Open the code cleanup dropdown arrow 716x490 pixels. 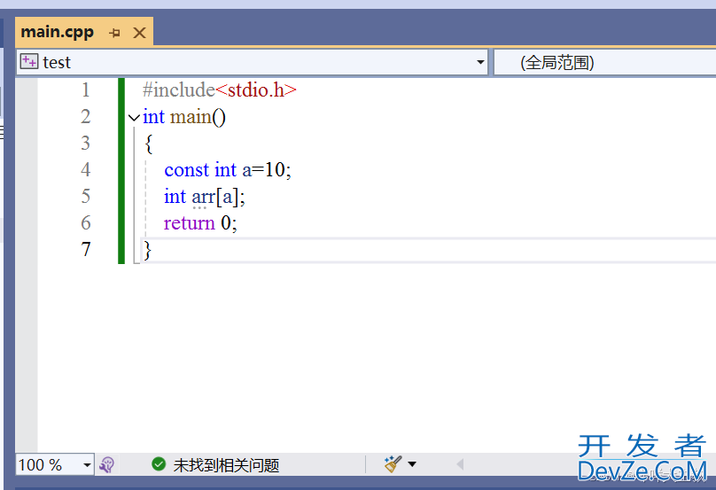(412, 464)
